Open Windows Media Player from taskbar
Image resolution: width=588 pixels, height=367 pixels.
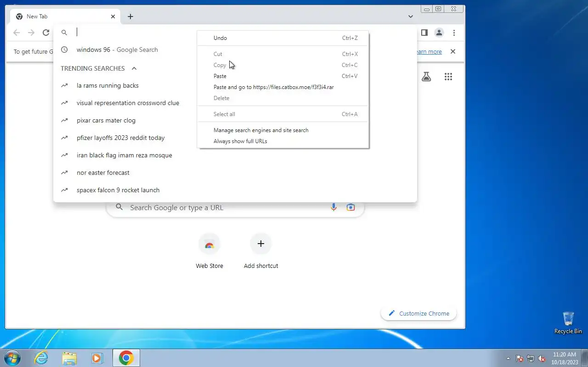pos(97,358)
